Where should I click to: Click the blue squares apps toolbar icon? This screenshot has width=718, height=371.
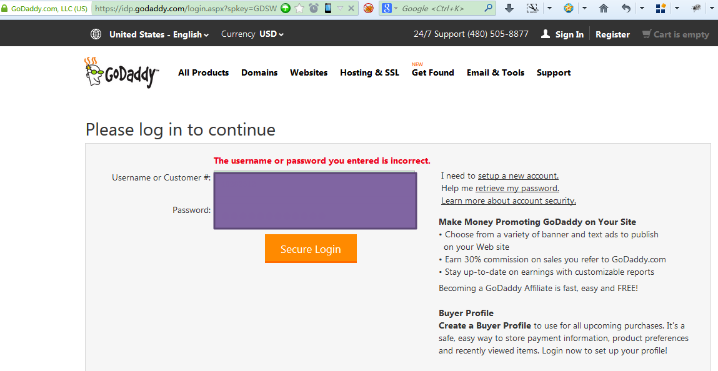tap(661, 8)
